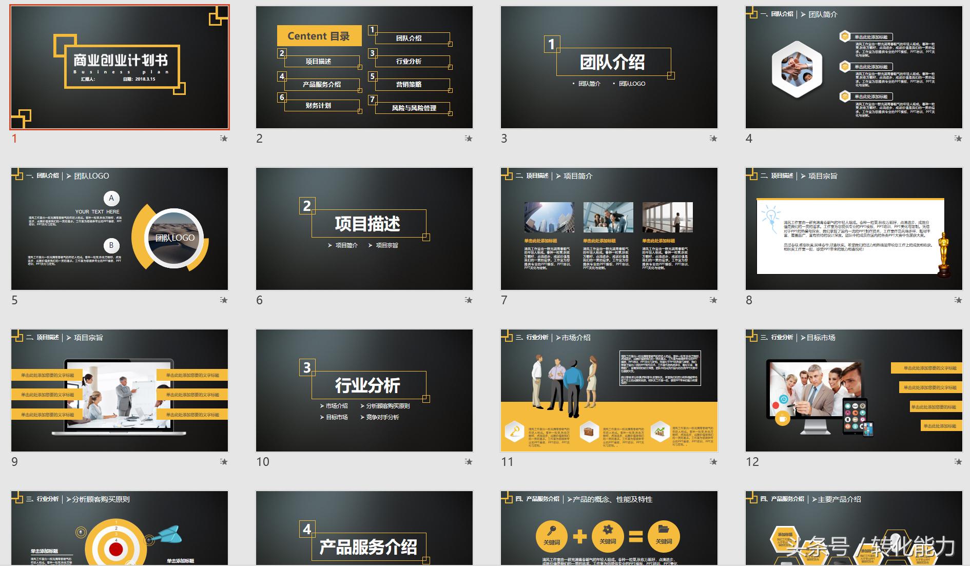
Task: Click the slide number 1 label
Action: point(14,139)
